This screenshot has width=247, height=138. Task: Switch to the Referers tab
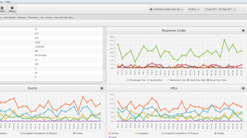(x=22, y=17)
